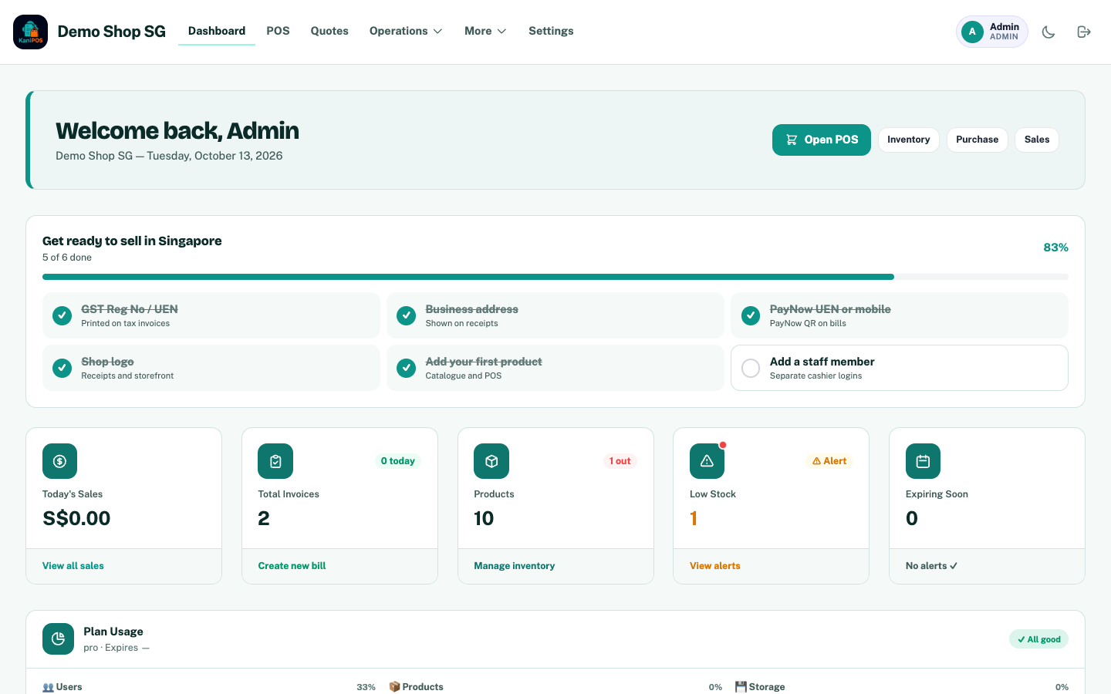Expand the Operations dropdown menu
The height and width of the screenshot is (694, 1111).
(x=406, y=31)
